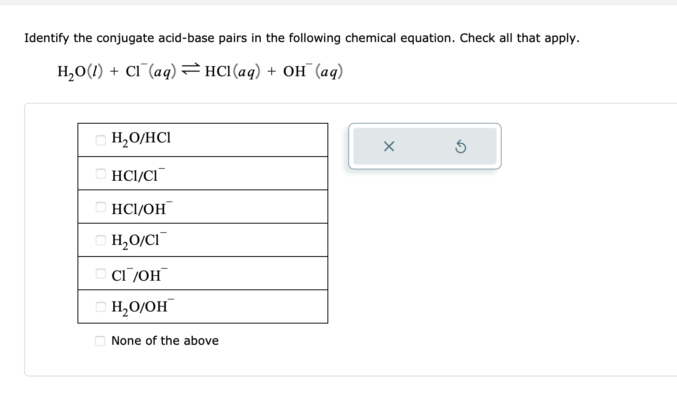Check the Cl⁻/OH⁻ checkbox
Screen dimensions: 677x406
(x=100, y=274)
